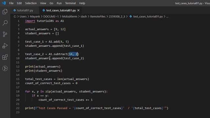Click Python file icon on tutorial01.py tab
This screenshot has height=118, width=210.
(14, 10)
